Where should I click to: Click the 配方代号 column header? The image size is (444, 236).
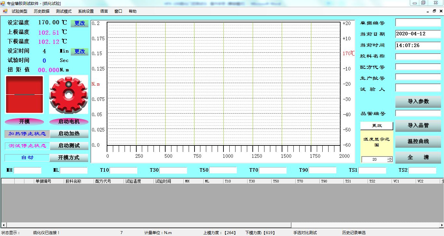click(x=109, y=181)
